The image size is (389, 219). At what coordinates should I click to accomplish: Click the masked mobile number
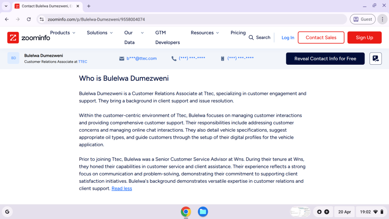click(x=240, y=58)
